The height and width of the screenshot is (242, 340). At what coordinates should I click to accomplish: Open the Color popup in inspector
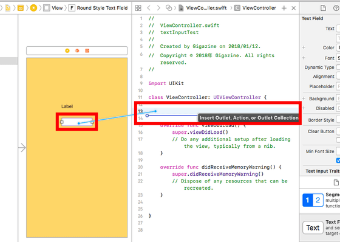click(x=338, y=47)
